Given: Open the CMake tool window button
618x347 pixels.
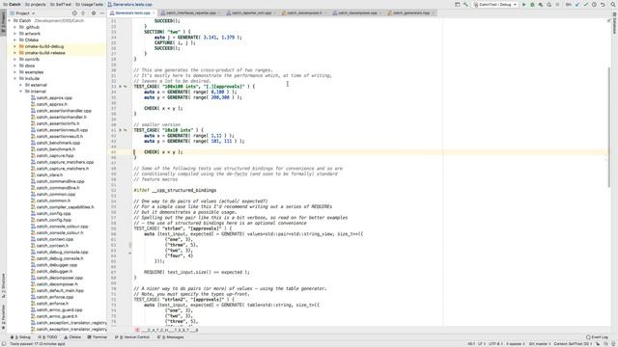Looking at the screenshot, I should pyautogui.click(x=72, y=337).
